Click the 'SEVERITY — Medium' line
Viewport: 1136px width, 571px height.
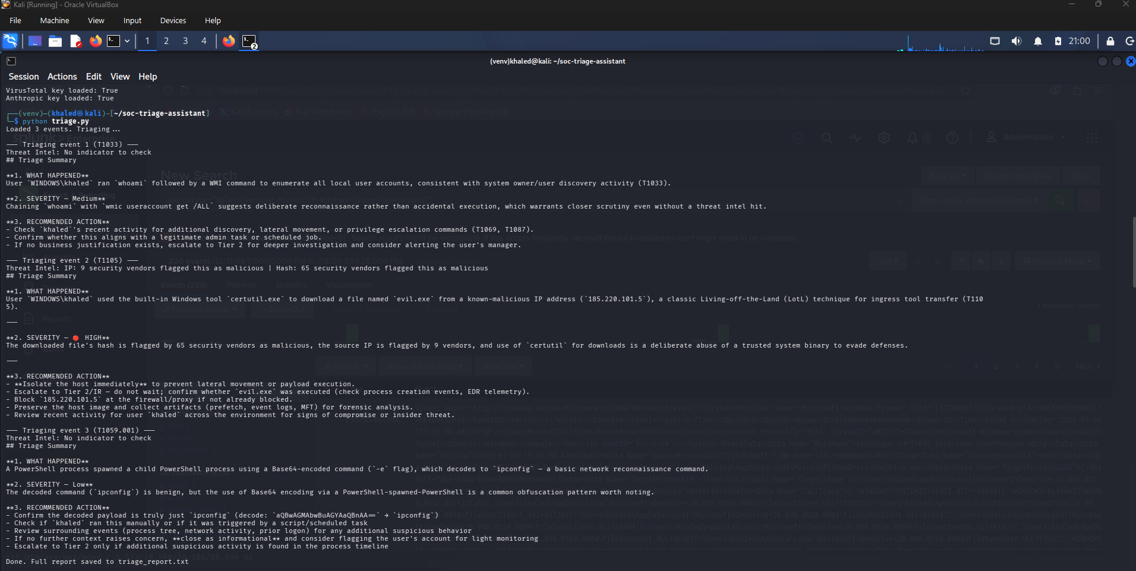pos(56,198)
